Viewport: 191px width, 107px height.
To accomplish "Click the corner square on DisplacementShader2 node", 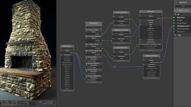I will point(158,56).
